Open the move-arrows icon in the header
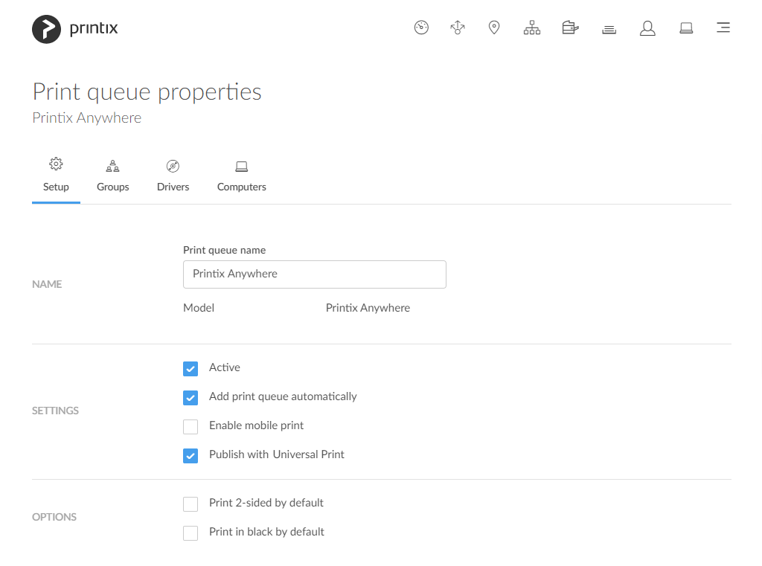Image resolution: width=762 pixels, height=566 pixels. point(458,28)
